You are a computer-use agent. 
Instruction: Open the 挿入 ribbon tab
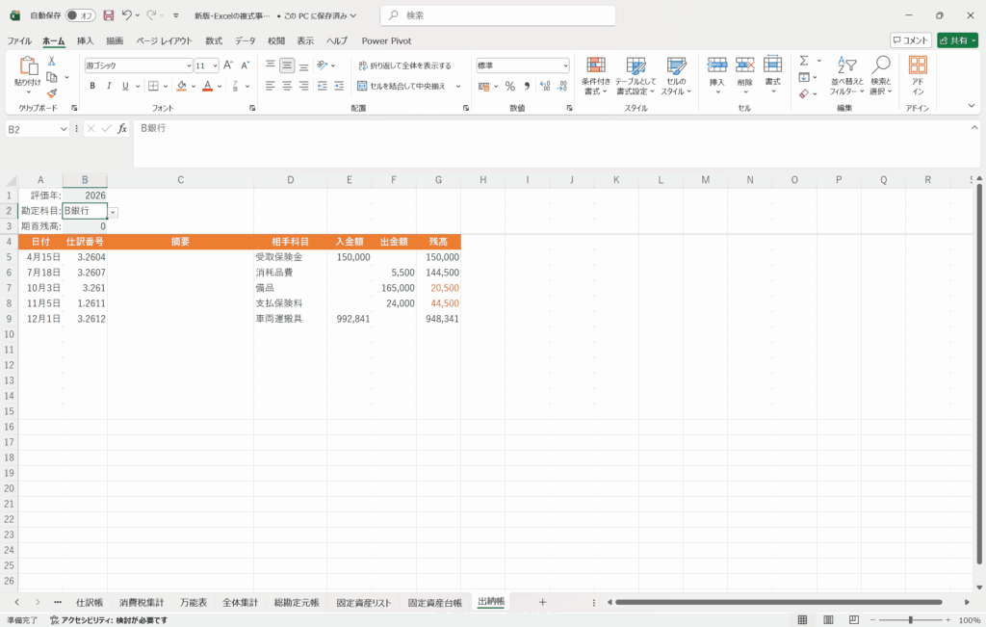pyautogui.click(x=86, y=40)
